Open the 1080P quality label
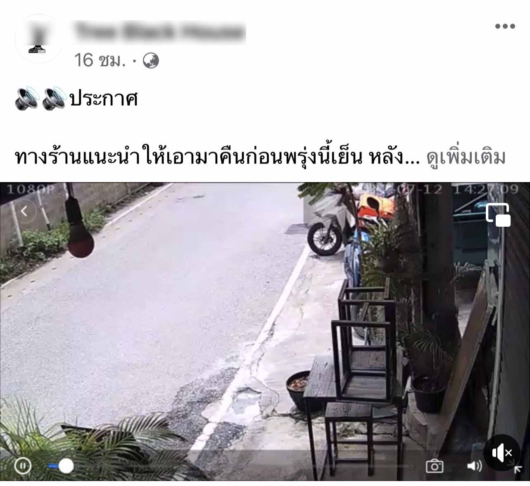Screen dimensions: 530x486 click(31, 190)
